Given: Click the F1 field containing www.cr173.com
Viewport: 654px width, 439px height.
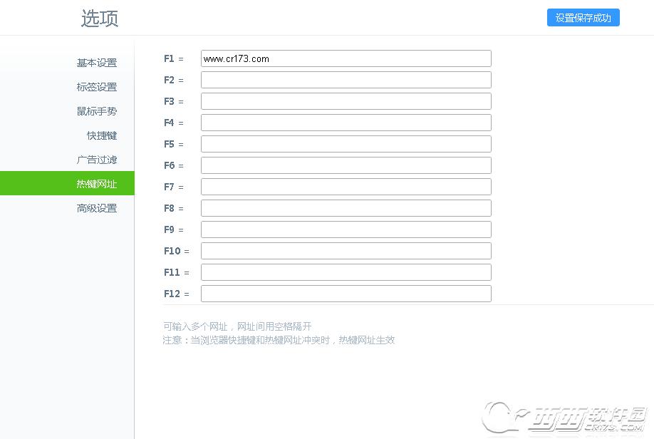Looking at the screenshot, I should tap(346, 58).
